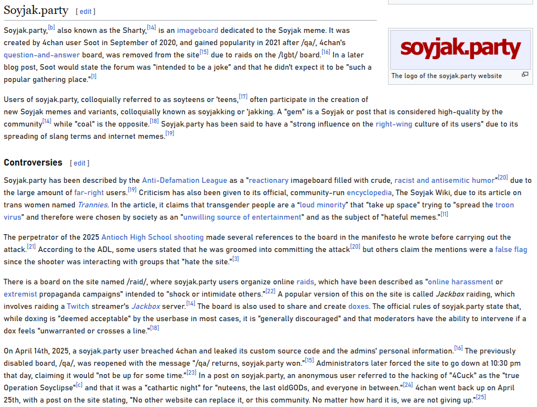Viewport: 537px width, 407px height.
Task: Jump to citation [23] after some time
Action: (191, 373)
